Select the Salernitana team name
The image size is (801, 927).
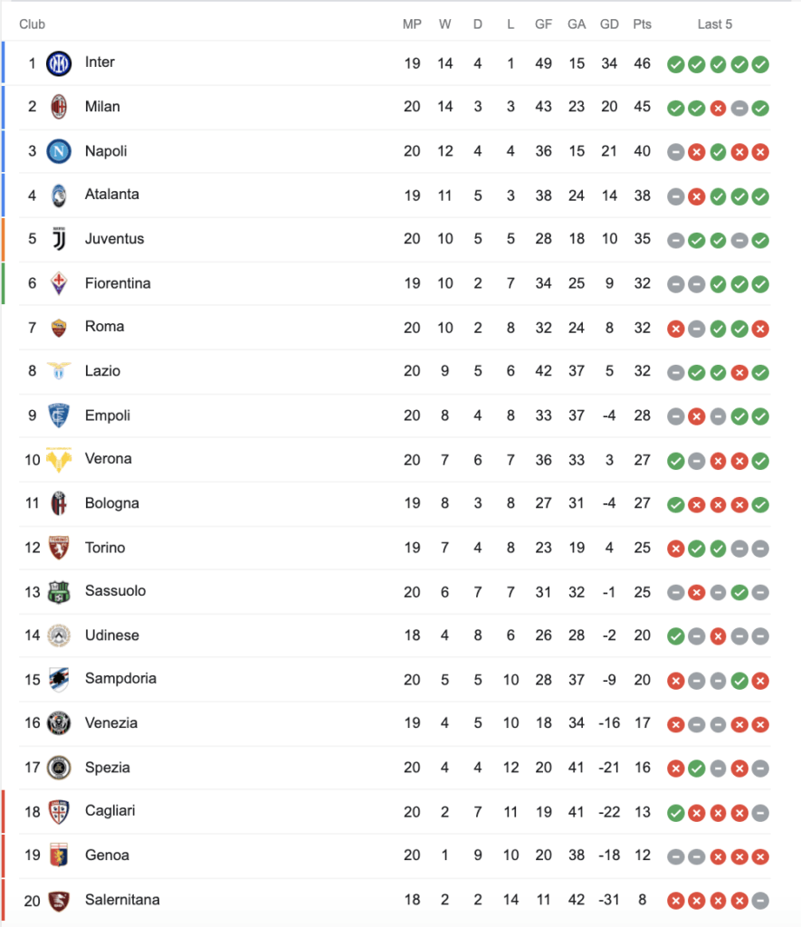tap(122, 900)
